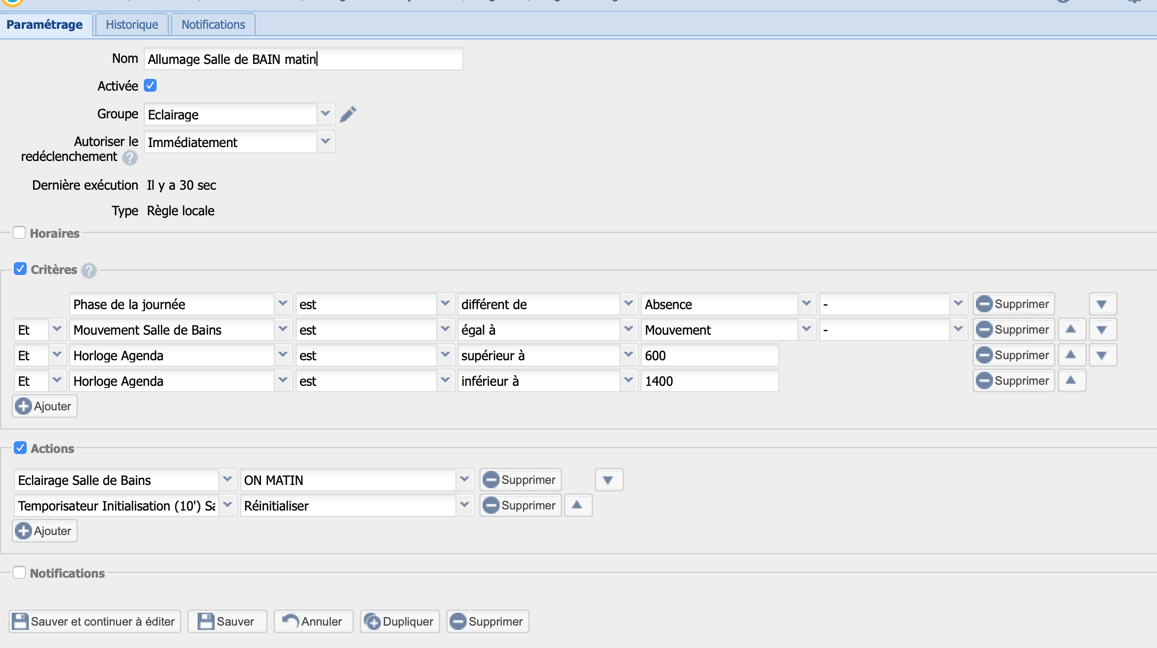Open the Autoriser le redéclenchement dropdown

324,142
